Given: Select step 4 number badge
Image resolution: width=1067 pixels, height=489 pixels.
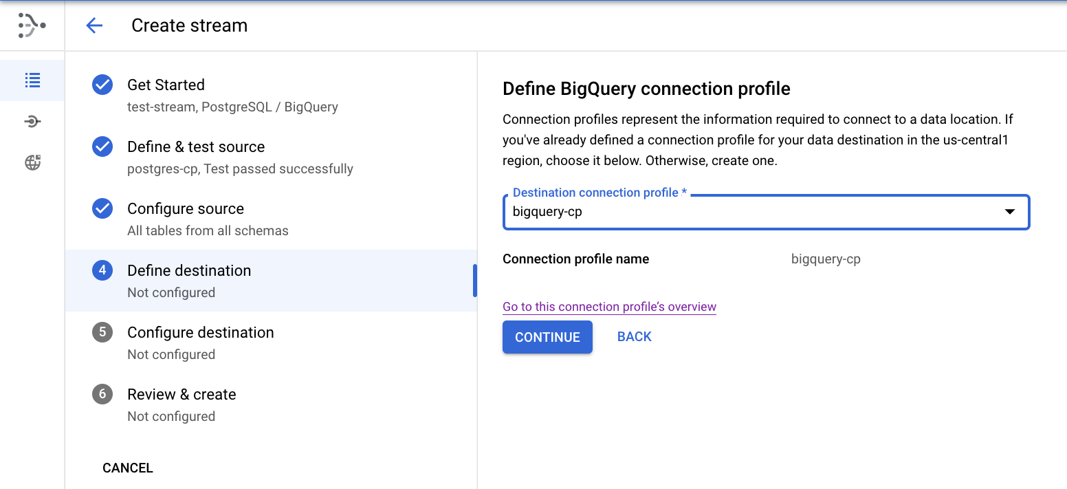Looking at the screenshot, I should click(102, 270).
